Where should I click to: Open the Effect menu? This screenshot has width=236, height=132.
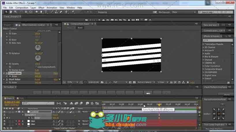pyautogui.click(x=41, y=8)
